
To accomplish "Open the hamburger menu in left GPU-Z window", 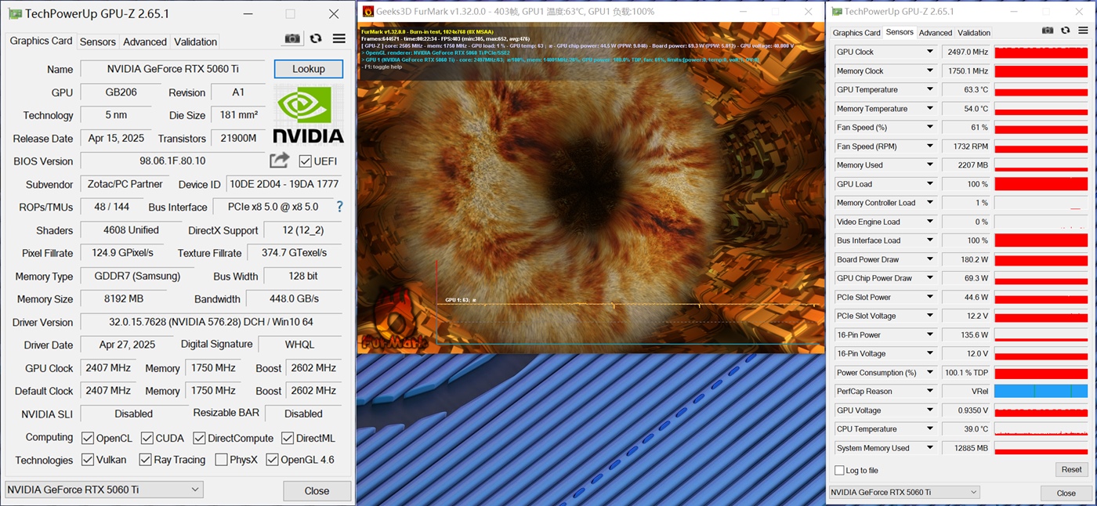I will click(x=339, y=38).
